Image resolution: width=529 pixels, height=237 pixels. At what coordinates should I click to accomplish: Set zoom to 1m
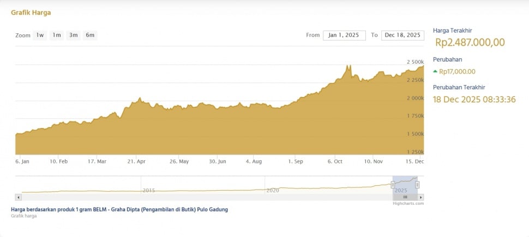[57, 35]
